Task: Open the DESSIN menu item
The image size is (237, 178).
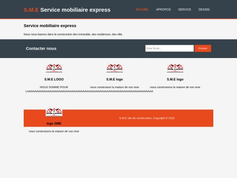Action: coord(204,10)
